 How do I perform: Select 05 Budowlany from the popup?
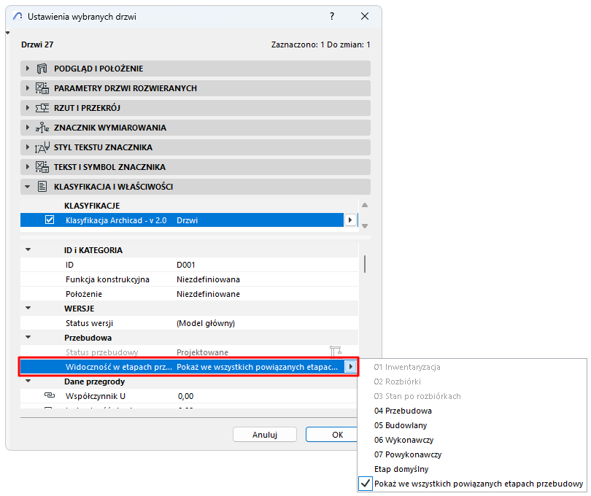tap(401, 425)
